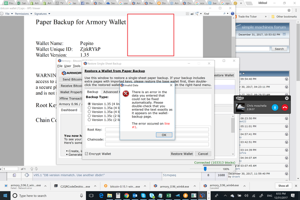Switch to Armory via its taskbar icon

tap(202, 196)
